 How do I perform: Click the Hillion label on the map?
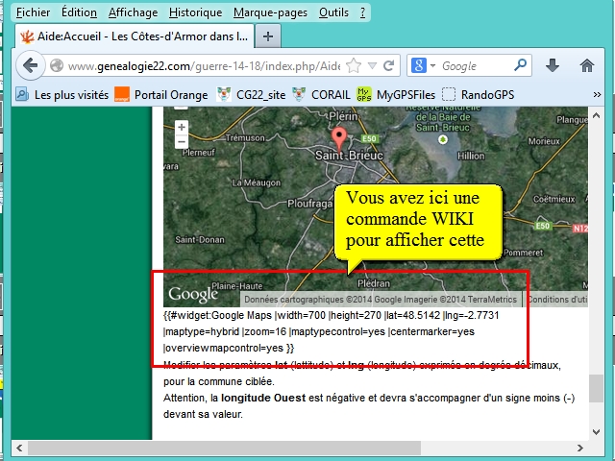tap(471, 156)
